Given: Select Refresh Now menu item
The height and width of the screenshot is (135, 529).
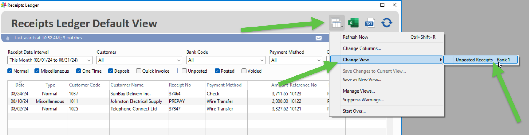Looking at the screenshot, I should tap(387, 37).
